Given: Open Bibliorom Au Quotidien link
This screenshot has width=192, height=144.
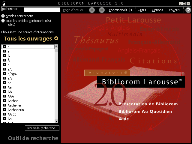Looking at the screenshot, I should [x=145, y=111].
